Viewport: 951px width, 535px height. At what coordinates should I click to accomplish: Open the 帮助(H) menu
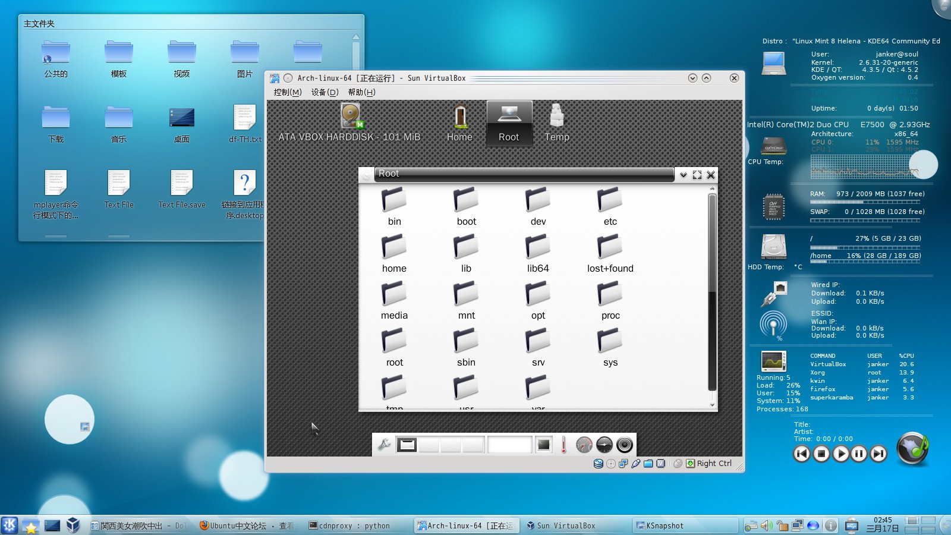362,92
